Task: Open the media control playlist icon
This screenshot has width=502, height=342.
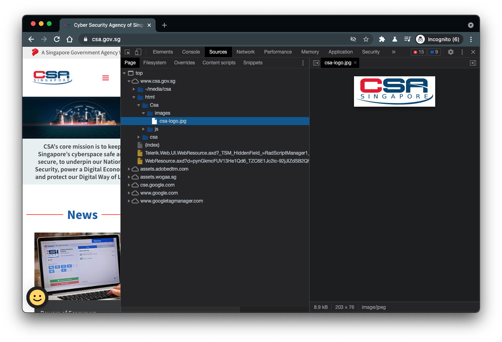Action: [x=407, y=39]
